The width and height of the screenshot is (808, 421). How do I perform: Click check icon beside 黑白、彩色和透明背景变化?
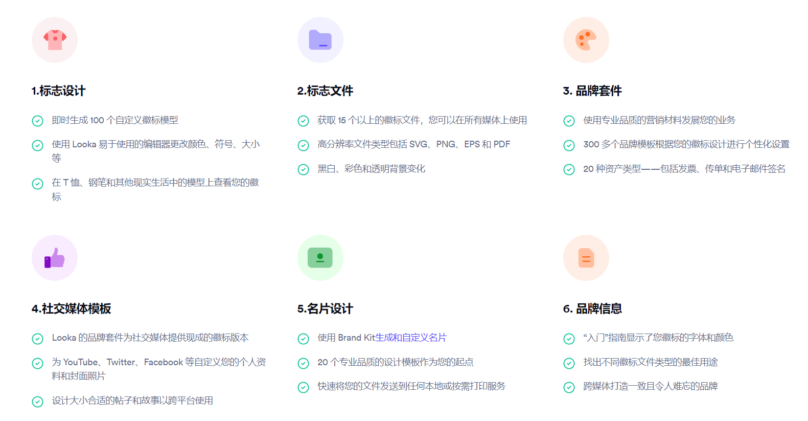click(x=304, y=169)
